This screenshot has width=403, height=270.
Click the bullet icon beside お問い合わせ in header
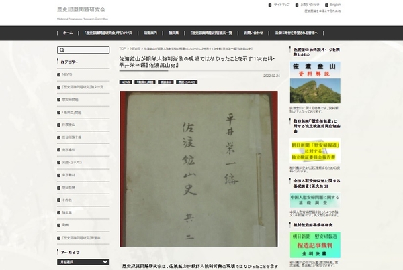(297, 5)
